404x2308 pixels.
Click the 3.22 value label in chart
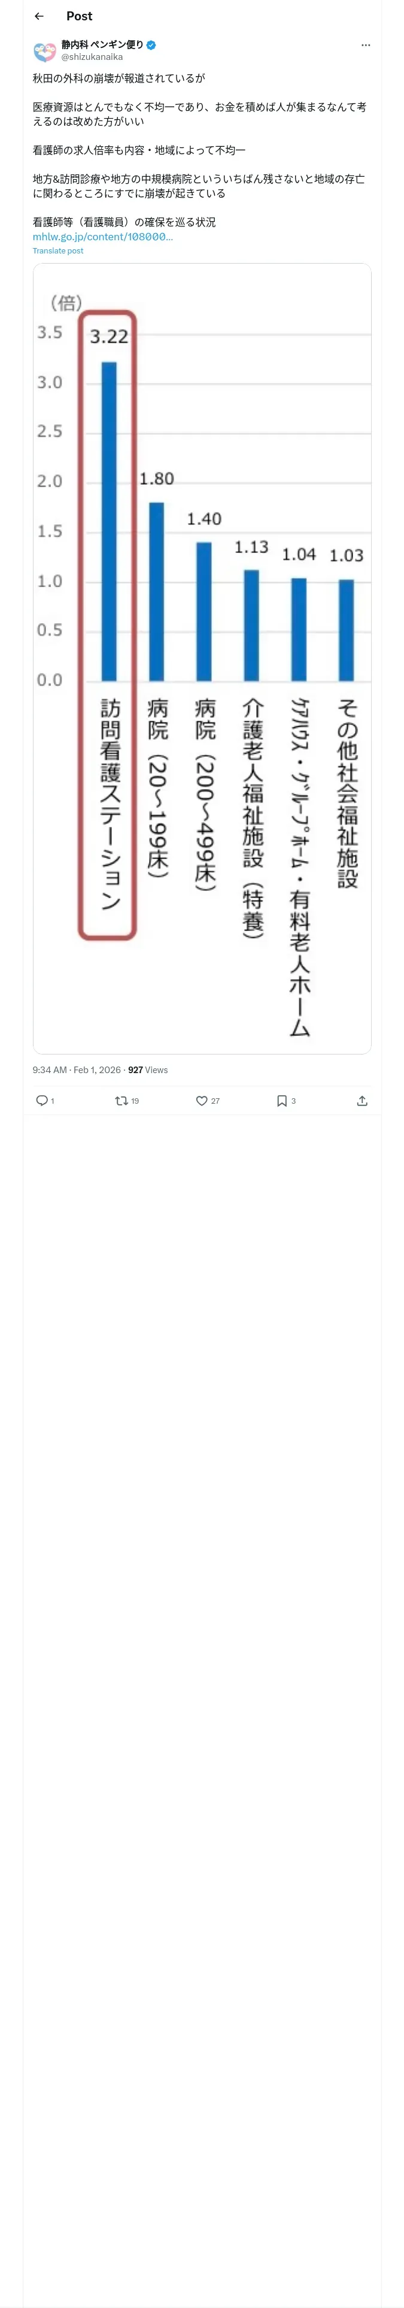[108, 337]
